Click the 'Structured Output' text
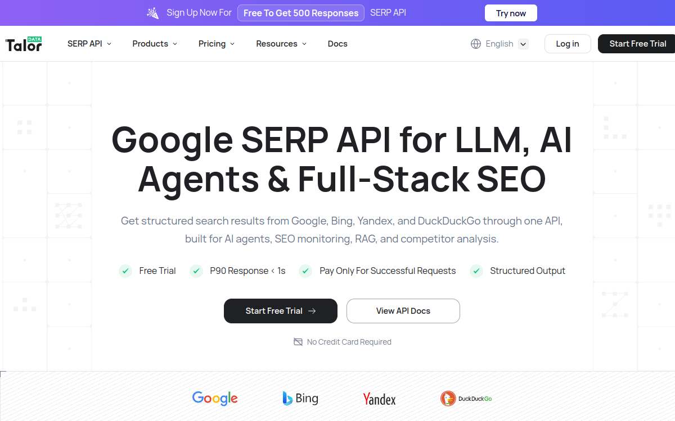 pos(528,271)
